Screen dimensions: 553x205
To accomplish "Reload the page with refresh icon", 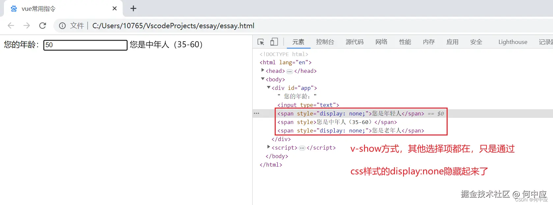I will point(42,26).
